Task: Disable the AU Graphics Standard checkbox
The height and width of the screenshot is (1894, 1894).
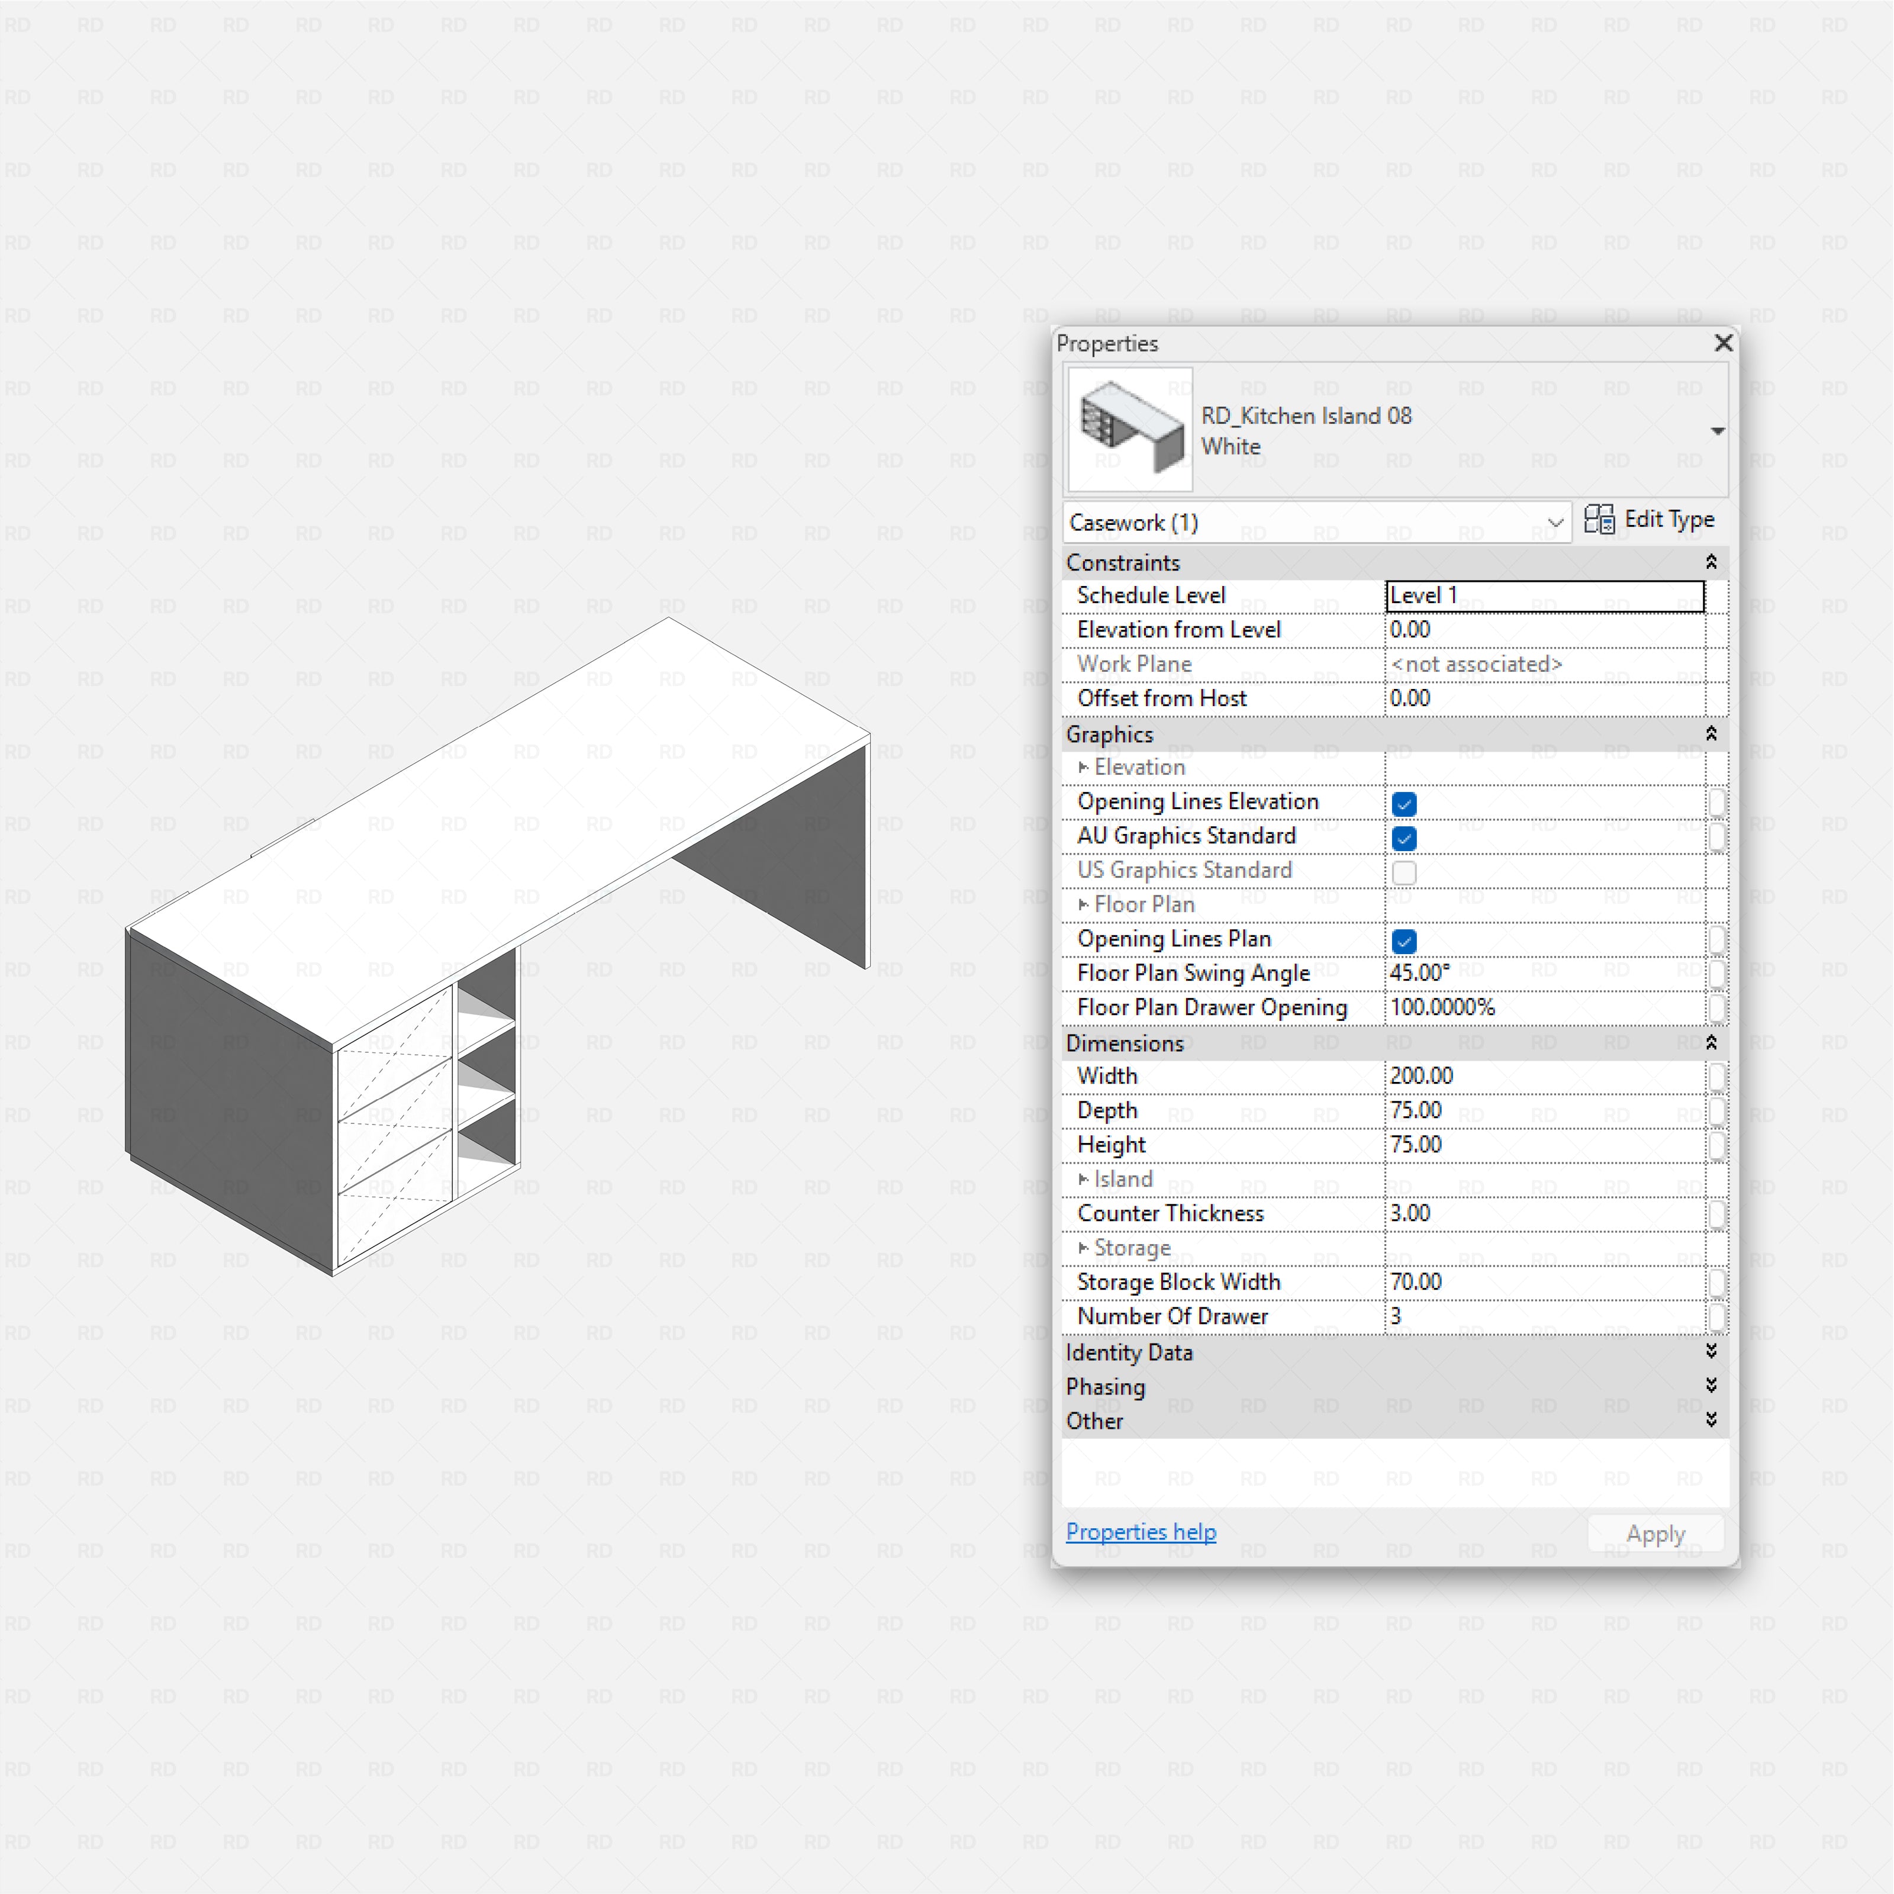Action: point(1404,838)
